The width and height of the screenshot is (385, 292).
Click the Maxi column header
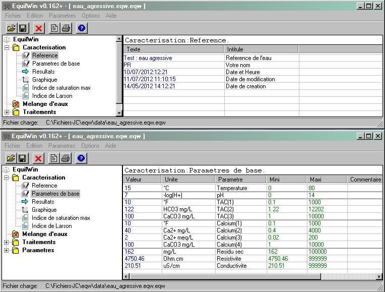(327, 180)
